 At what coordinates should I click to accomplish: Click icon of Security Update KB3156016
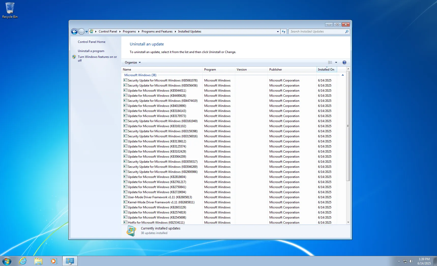pyautogui.click(x=125, y=136)
